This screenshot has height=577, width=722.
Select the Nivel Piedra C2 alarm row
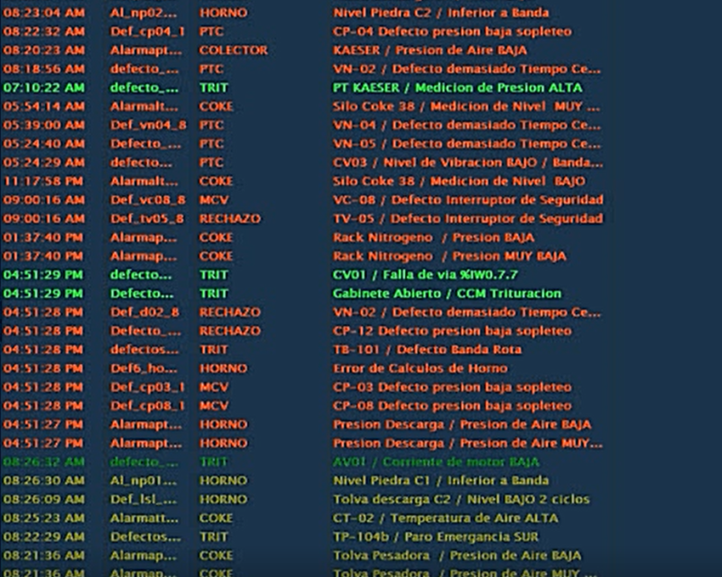[440, 13]
